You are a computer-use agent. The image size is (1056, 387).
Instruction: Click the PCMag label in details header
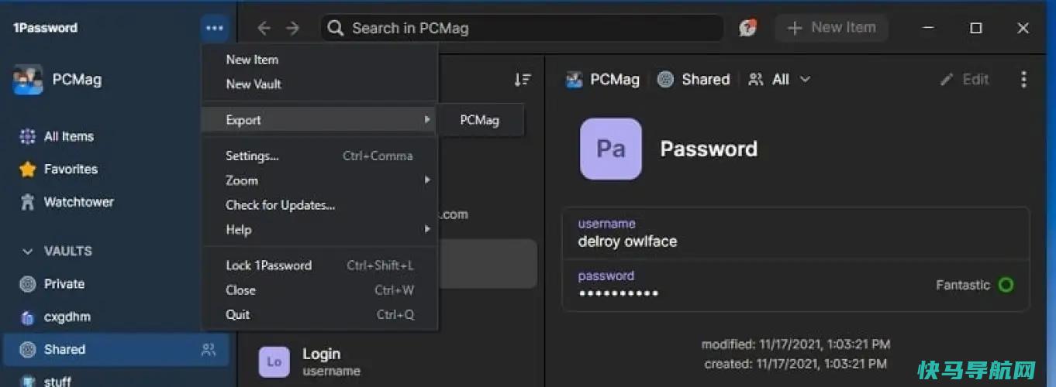[615, 79]
